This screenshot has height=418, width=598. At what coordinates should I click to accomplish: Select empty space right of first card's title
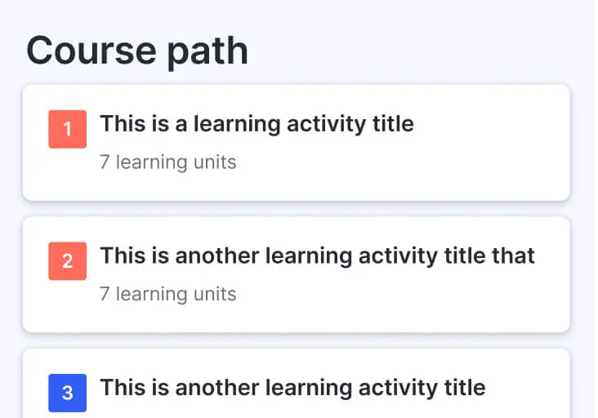[x=490, y=124]
